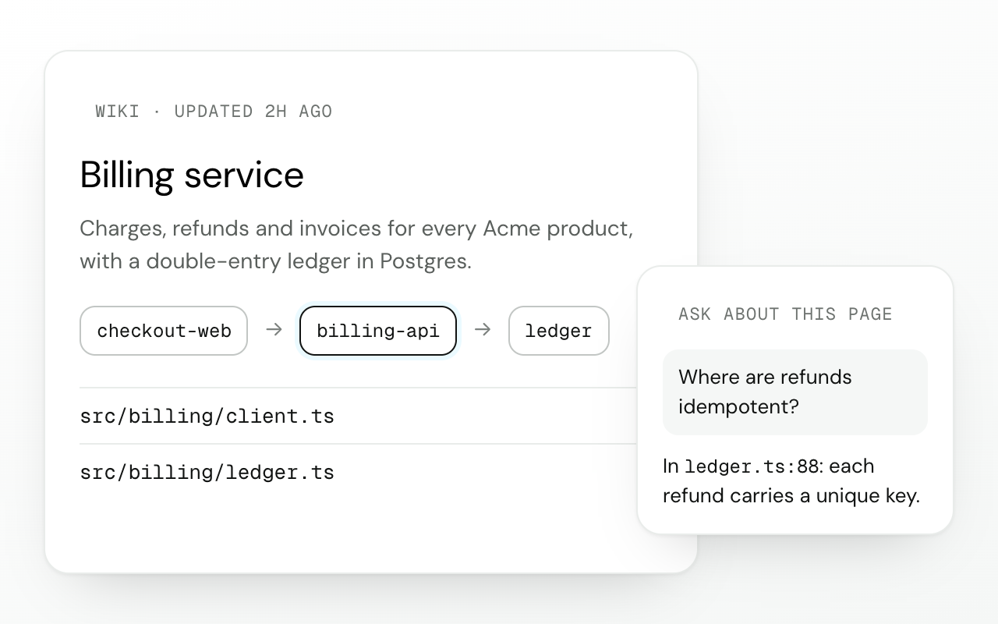Select the billing-api service chip
The height and width of the screenshot is (624, 998).
(378, 331)
